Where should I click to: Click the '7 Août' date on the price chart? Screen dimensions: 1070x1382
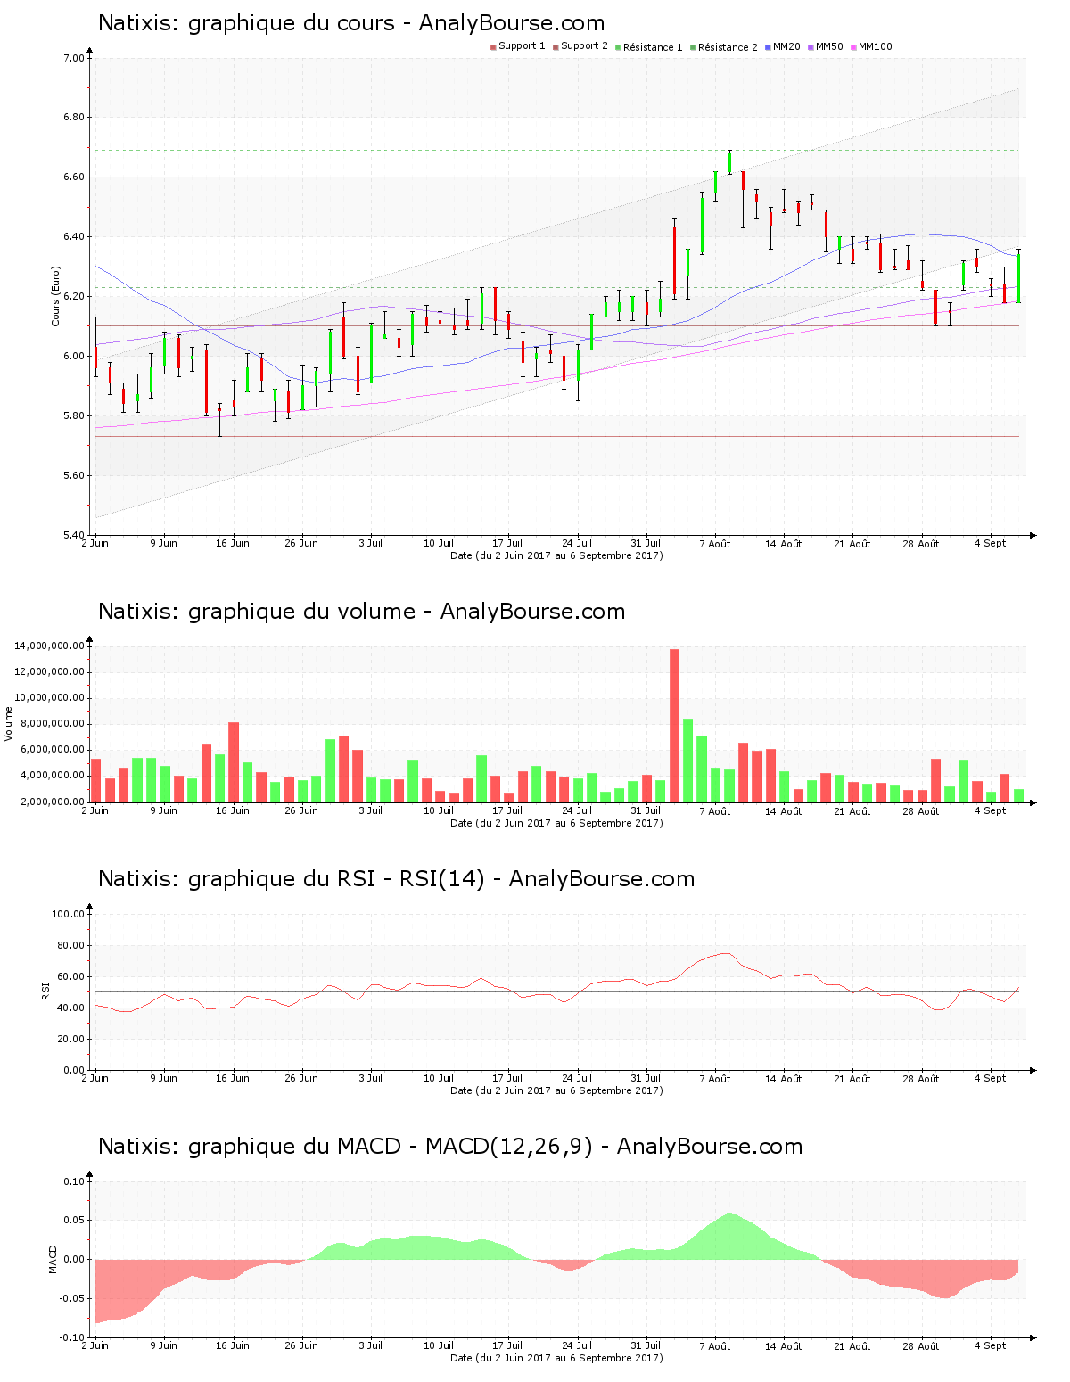(715, 544)
